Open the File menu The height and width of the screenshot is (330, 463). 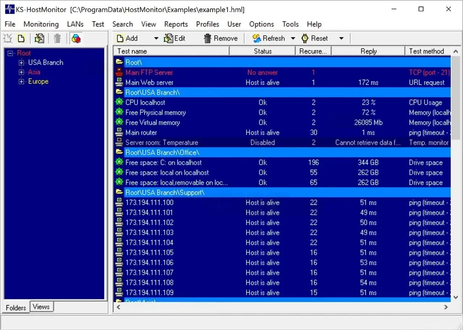(10, 24)
